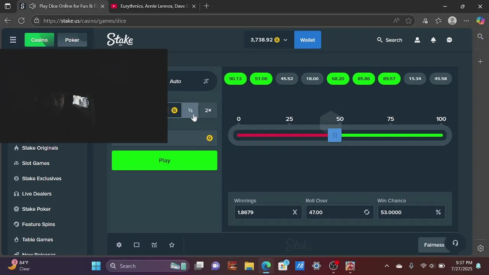Open Edge settings and more menu
The width and height of the screenshot is (489, 275).
point(466,21)
